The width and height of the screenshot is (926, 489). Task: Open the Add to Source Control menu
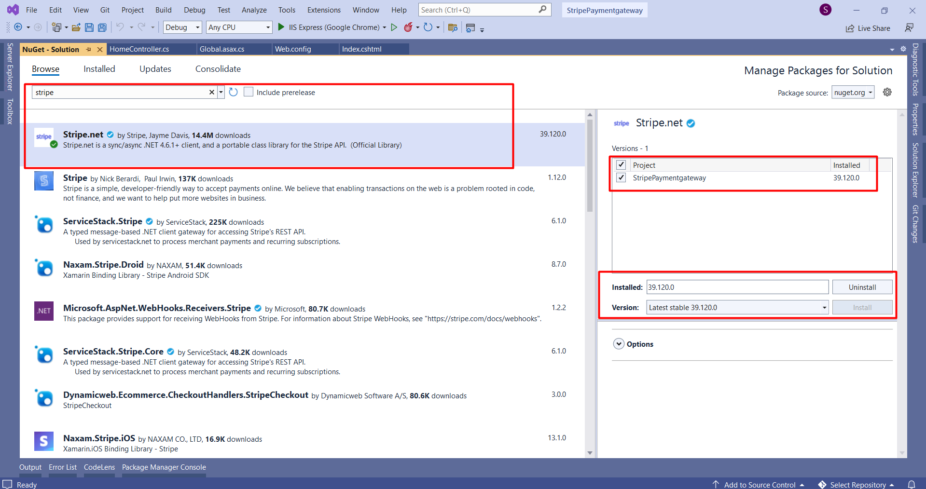759,485
